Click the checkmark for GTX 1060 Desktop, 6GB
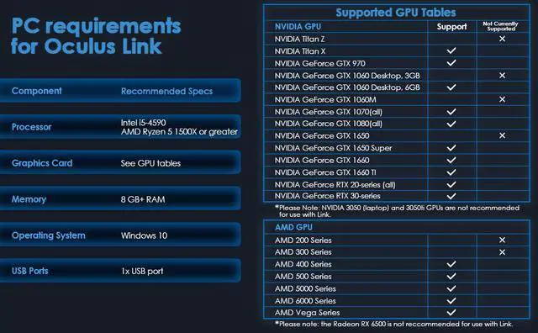 tap(451, 87)
